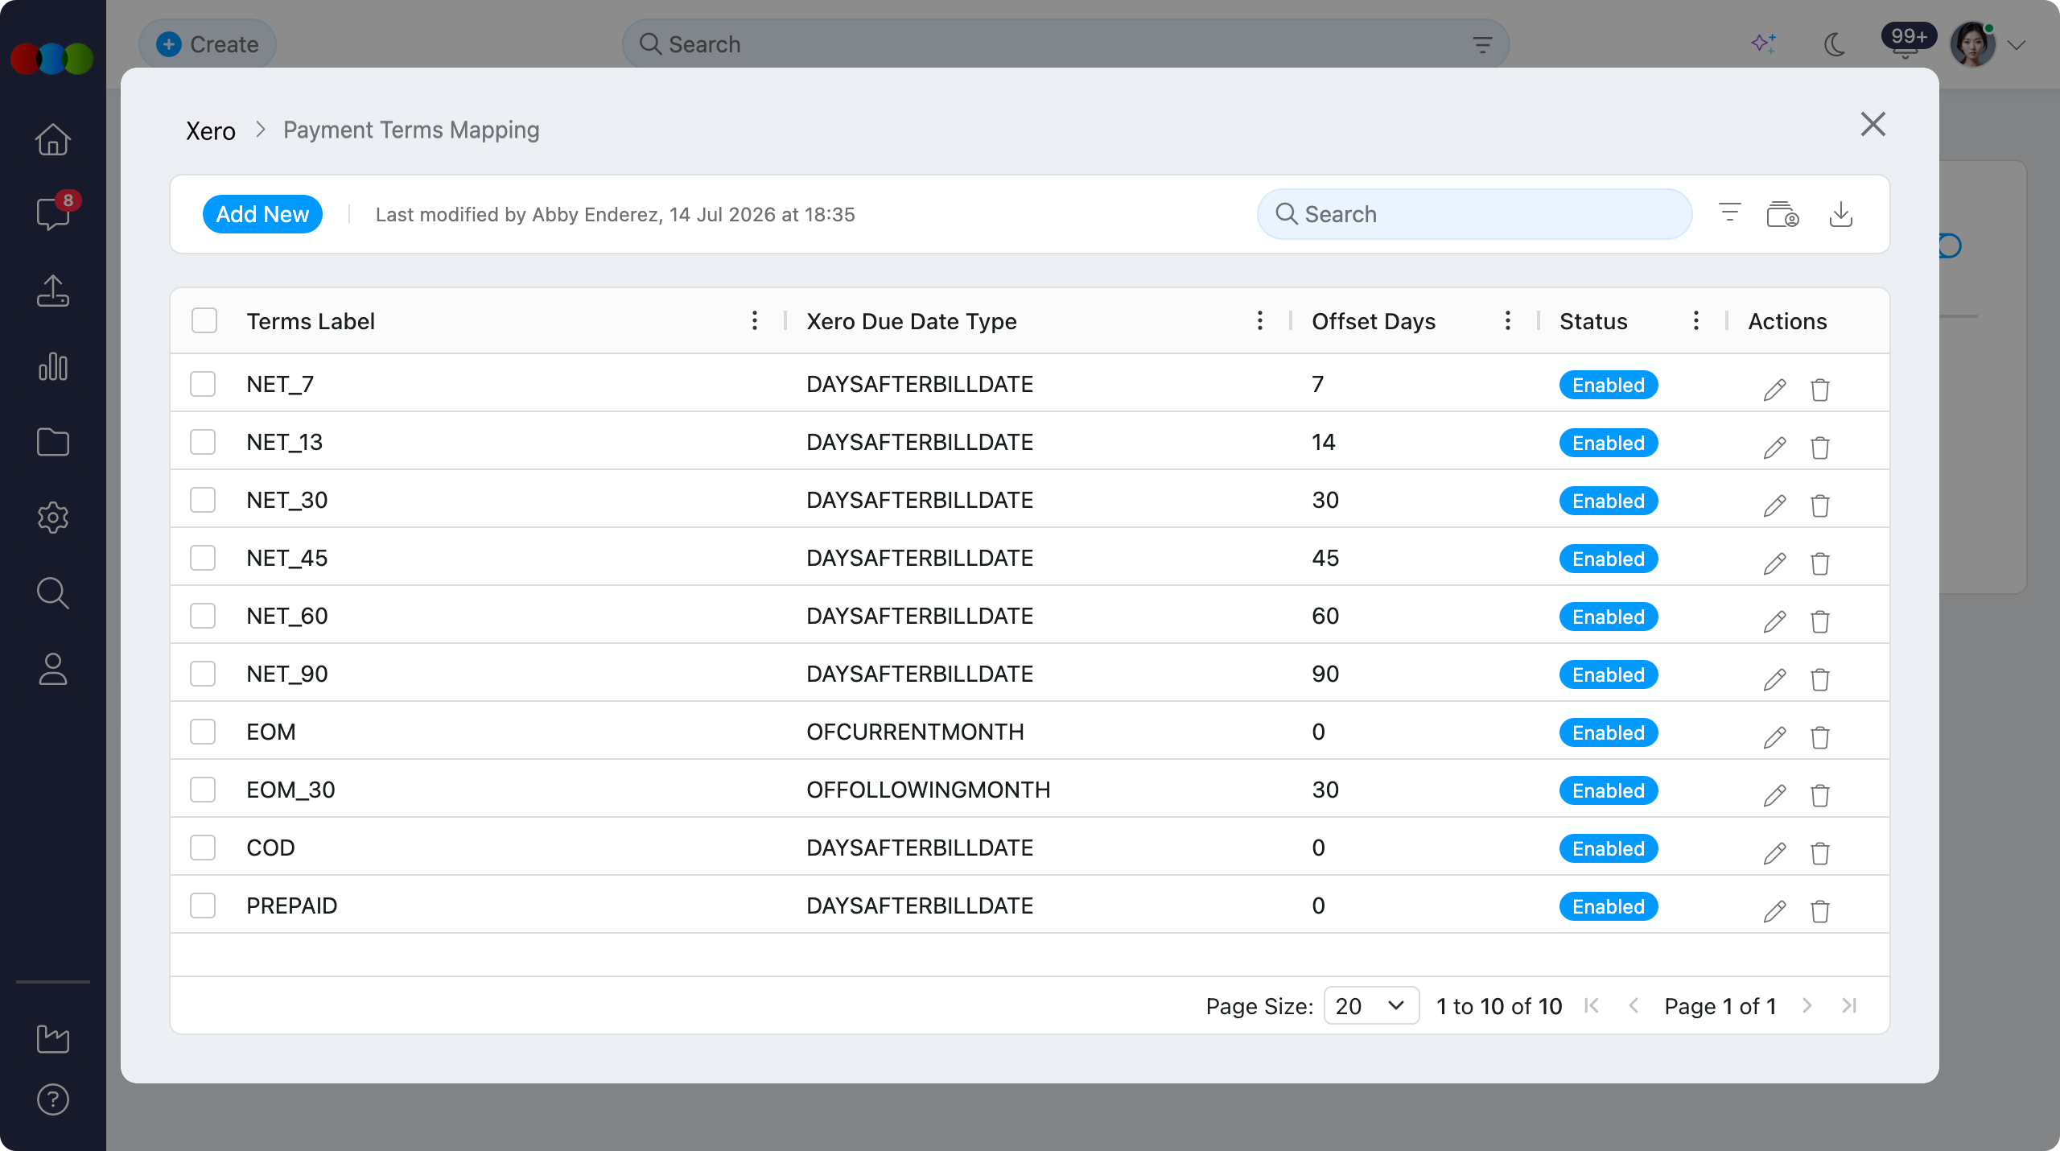This screenshot has height=1151, width=2060.
Task: Delete the COD mapping
Action: click(x=1820, y=852)
